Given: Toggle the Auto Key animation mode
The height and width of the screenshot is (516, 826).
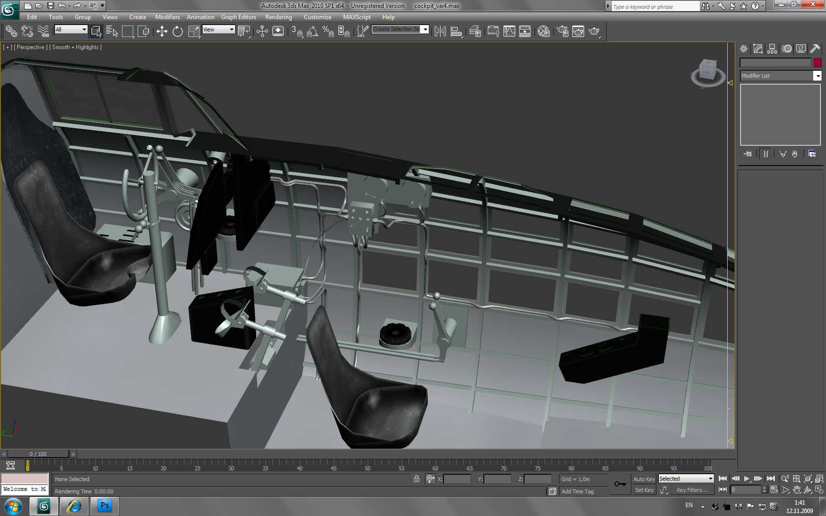Looking at the screenshot, I should (x=644, y=479).
